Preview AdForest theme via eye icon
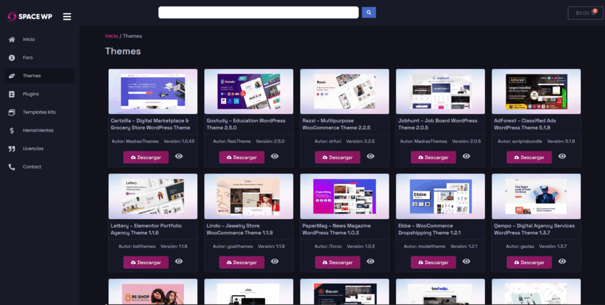Viewport: 605px width, 305px height. pos(562,156)
